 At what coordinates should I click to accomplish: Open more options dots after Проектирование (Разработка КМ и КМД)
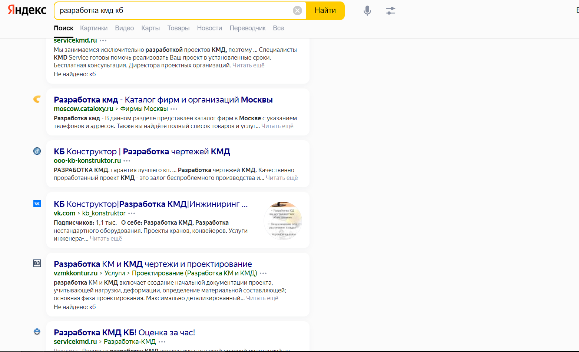click(x=263, y=274)
